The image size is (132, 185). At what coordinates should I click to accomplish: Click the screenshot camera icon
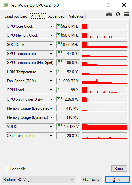tap(109, 15)
